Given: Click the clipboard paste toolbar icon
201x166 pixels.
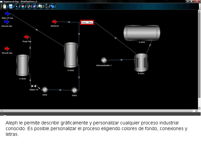Looking at the screenshot, I should coord(5,6).
